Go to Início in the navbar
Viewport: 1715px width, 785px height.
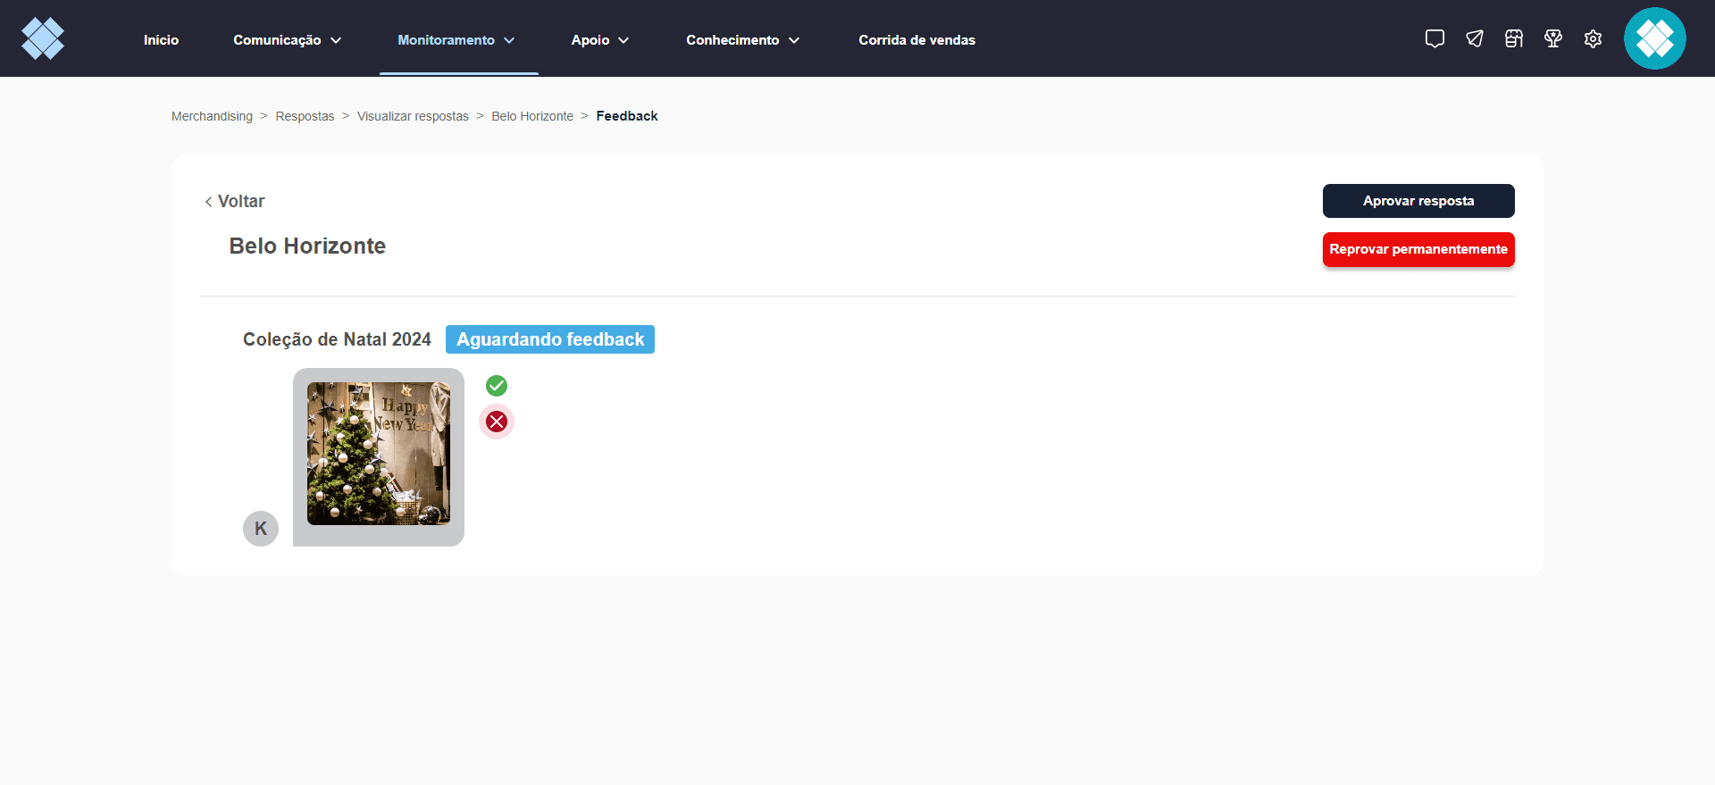click(x=161, y=40)
